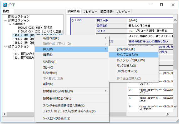Close the ガイド window

click(x=173, y=5)
